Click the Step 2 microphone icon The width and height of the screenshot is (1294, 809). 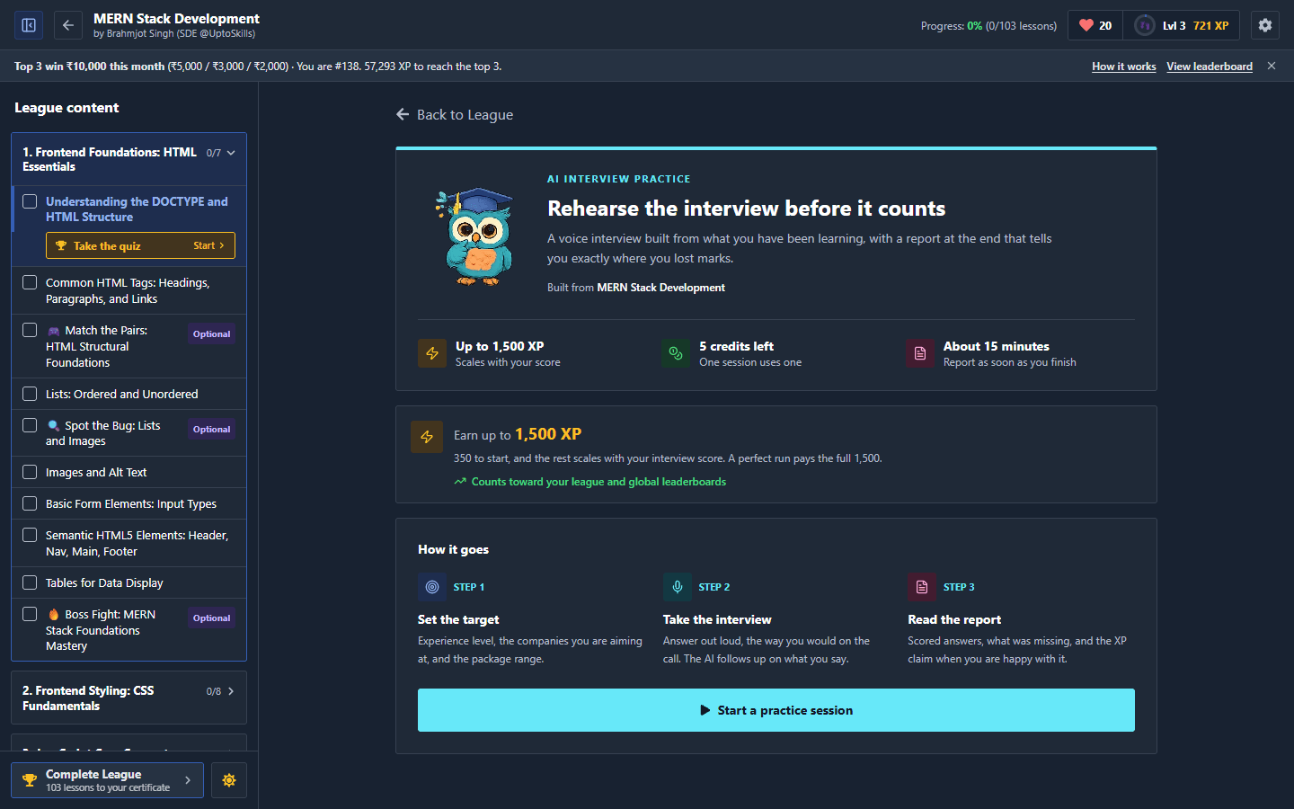tap(678, 587)
